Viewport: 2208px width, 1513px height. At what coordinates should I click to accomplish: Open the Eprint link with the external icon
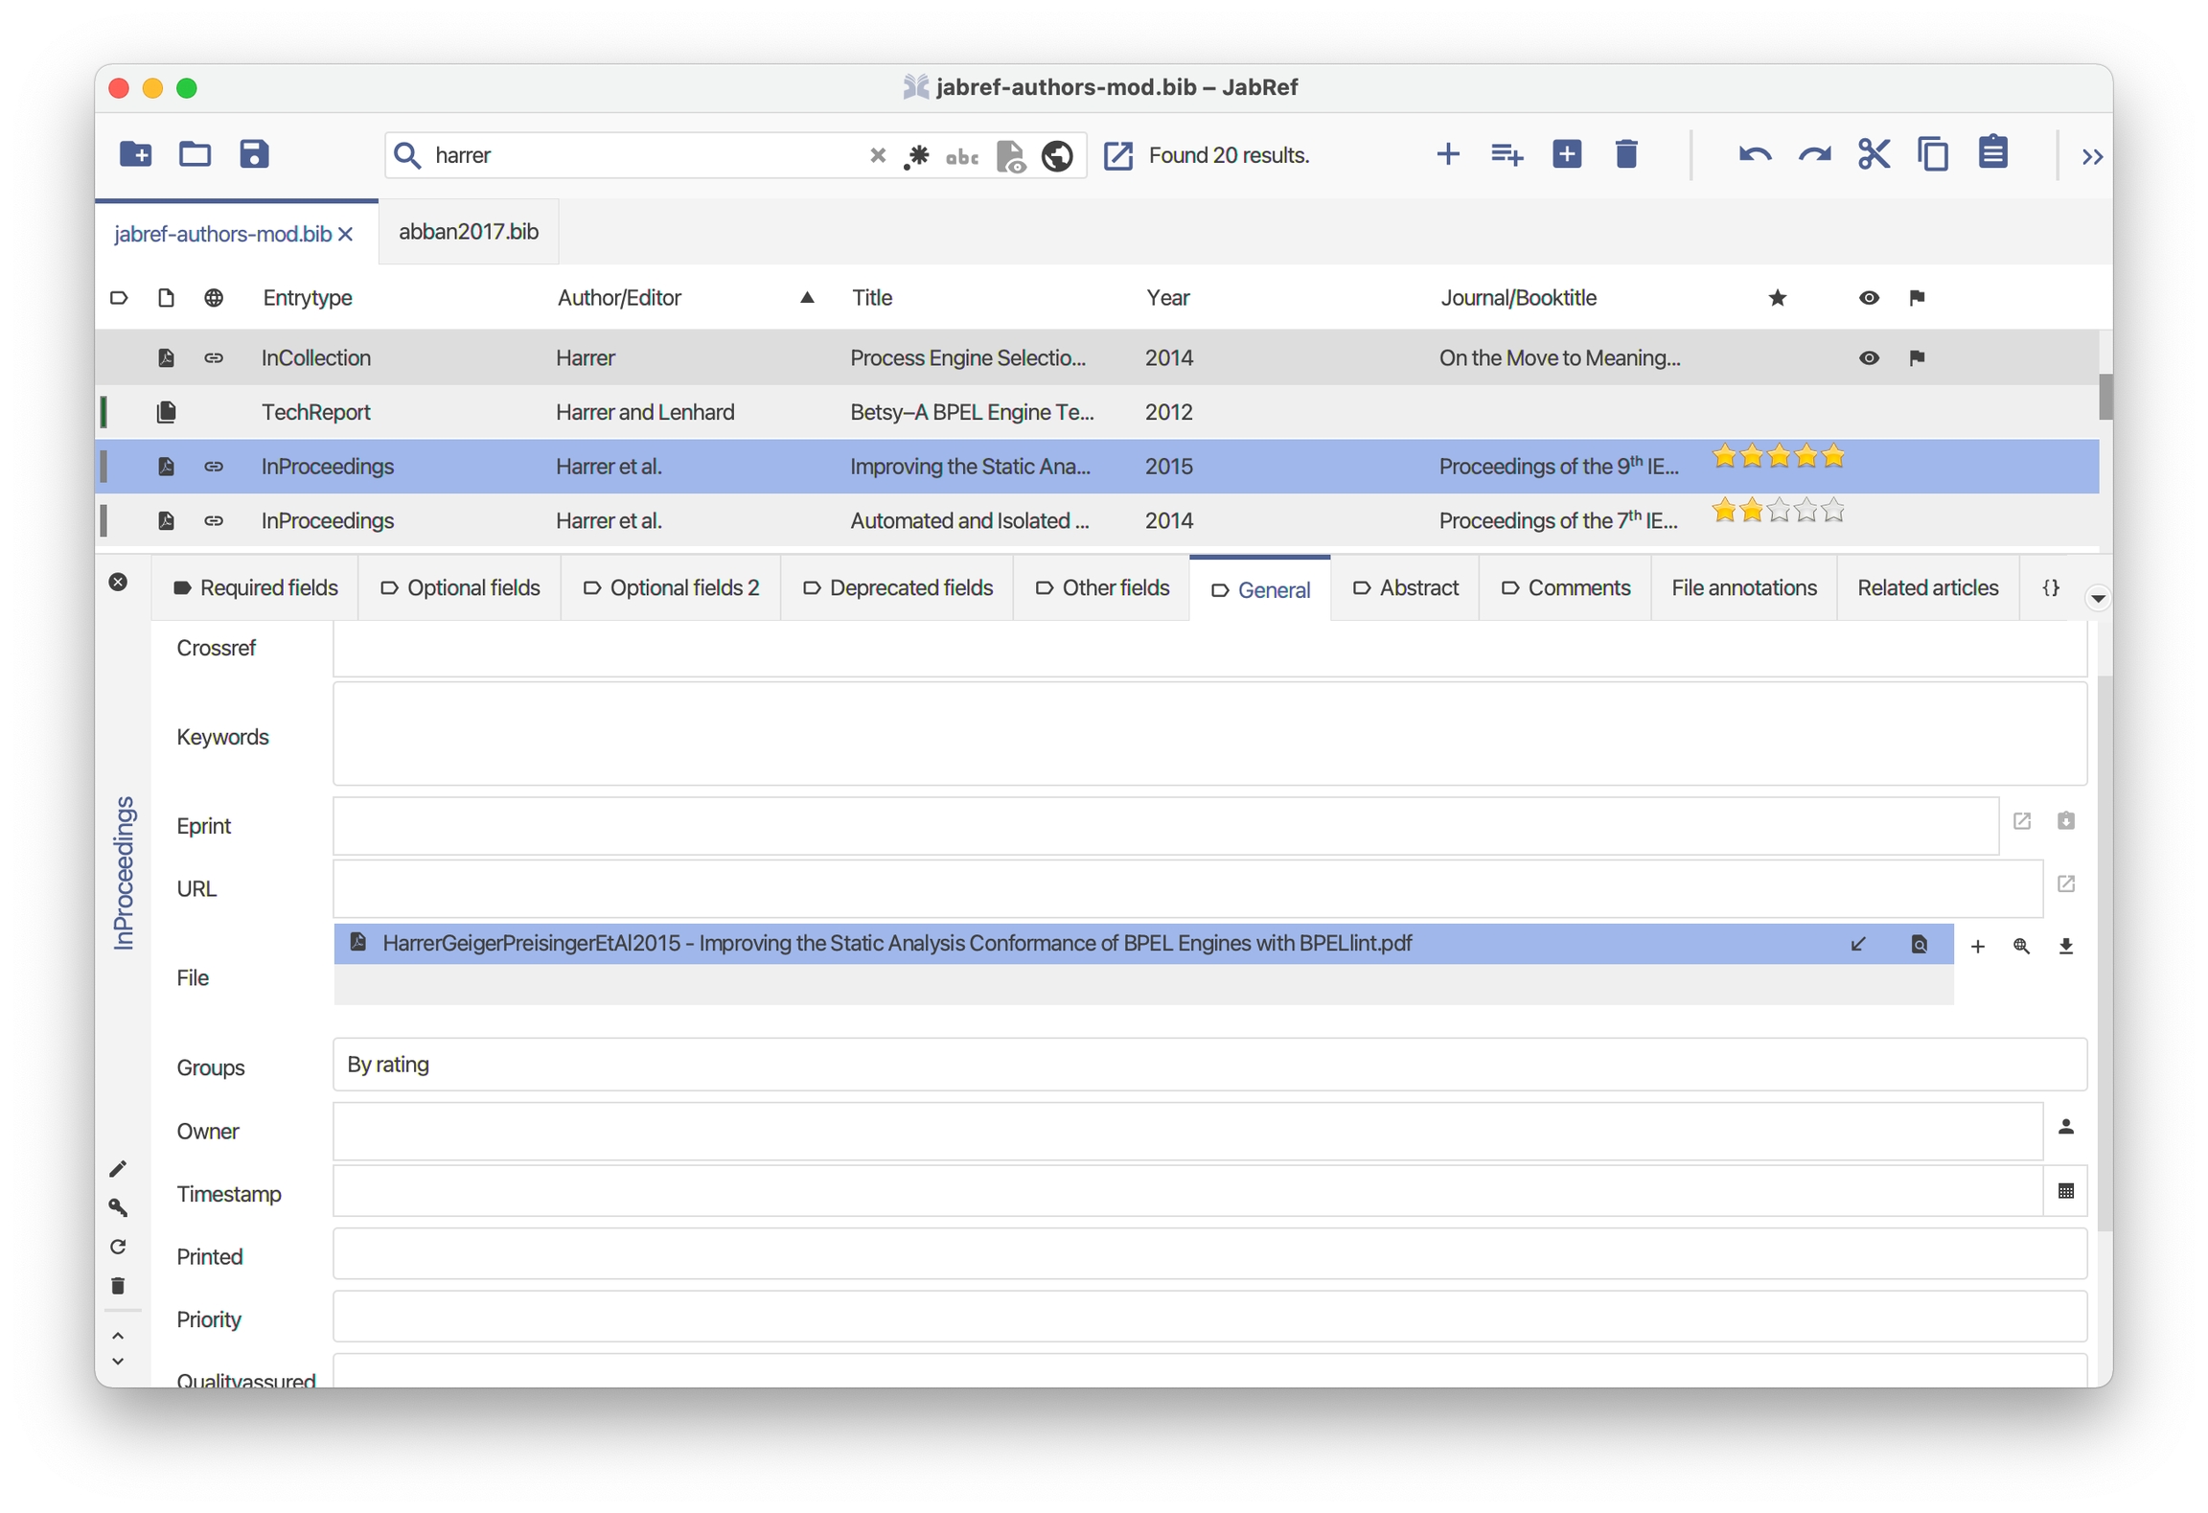(x=2021, y=822)
